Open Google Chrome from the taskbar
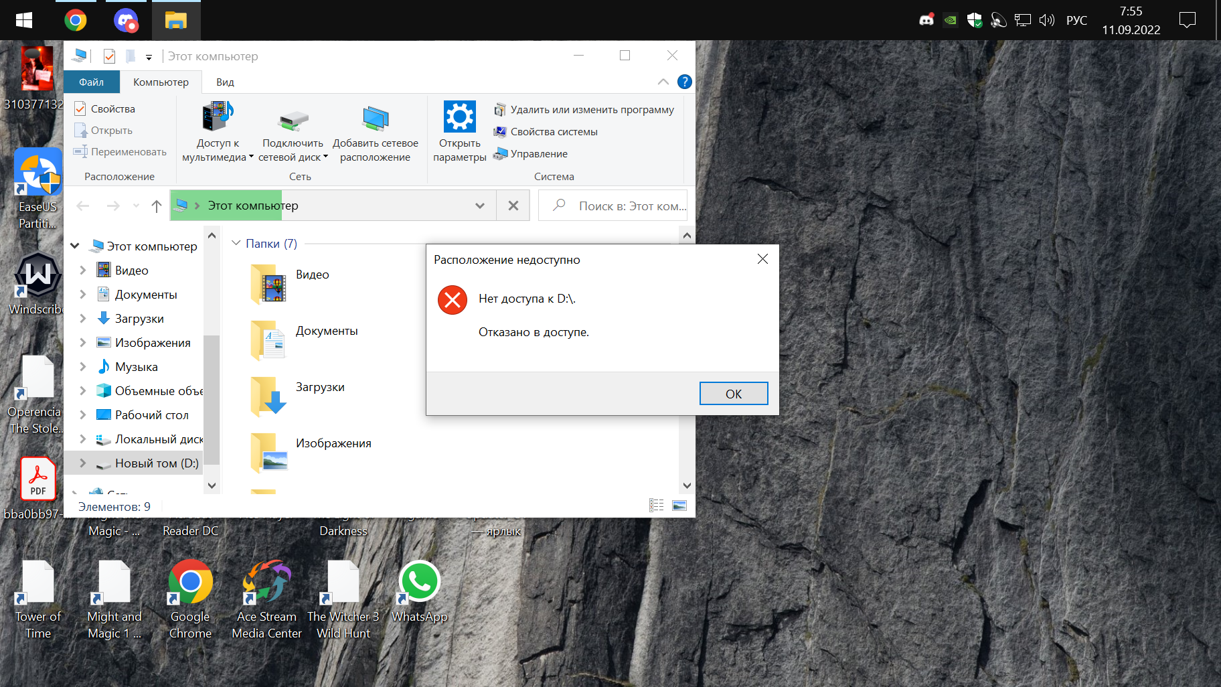This screenshot has height=687, width=1221. [76, 20]
